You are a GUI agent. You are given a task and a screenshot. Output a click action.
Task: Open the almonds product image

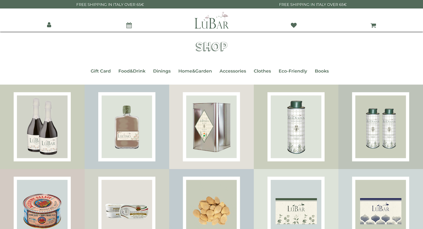pos(211,203)
